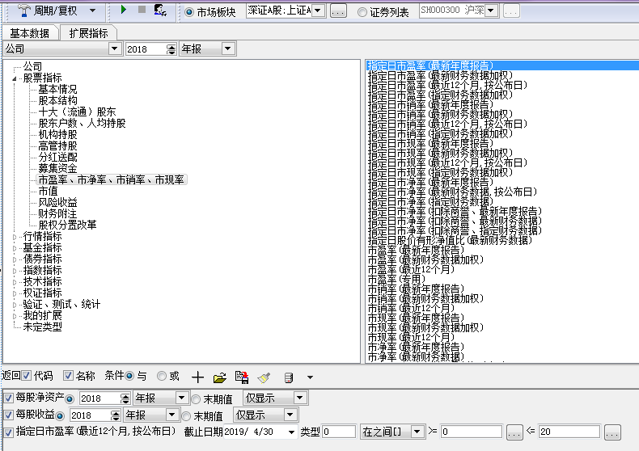Select 指定日股价有形净值比(最新财务数据) list item

coord(450,241)
